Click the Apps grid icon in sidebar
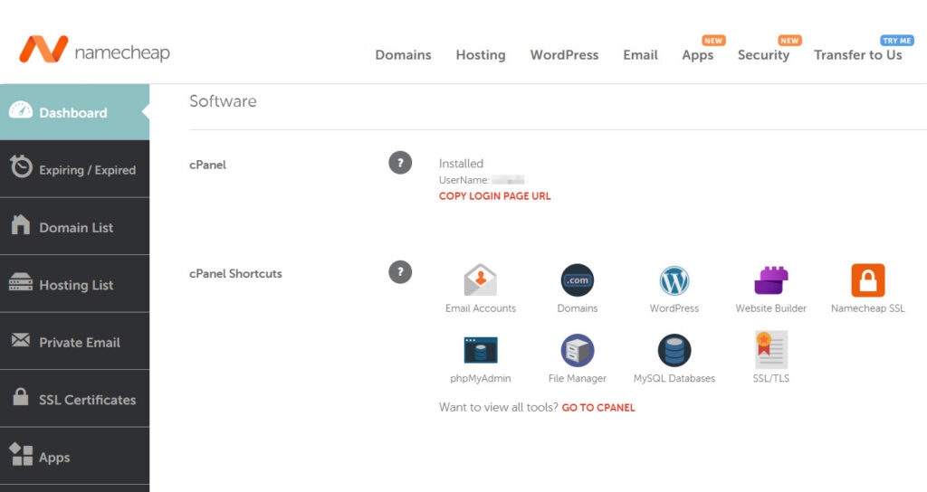The width and height of the screenshot is (927, 492). (x=22, y=454)
